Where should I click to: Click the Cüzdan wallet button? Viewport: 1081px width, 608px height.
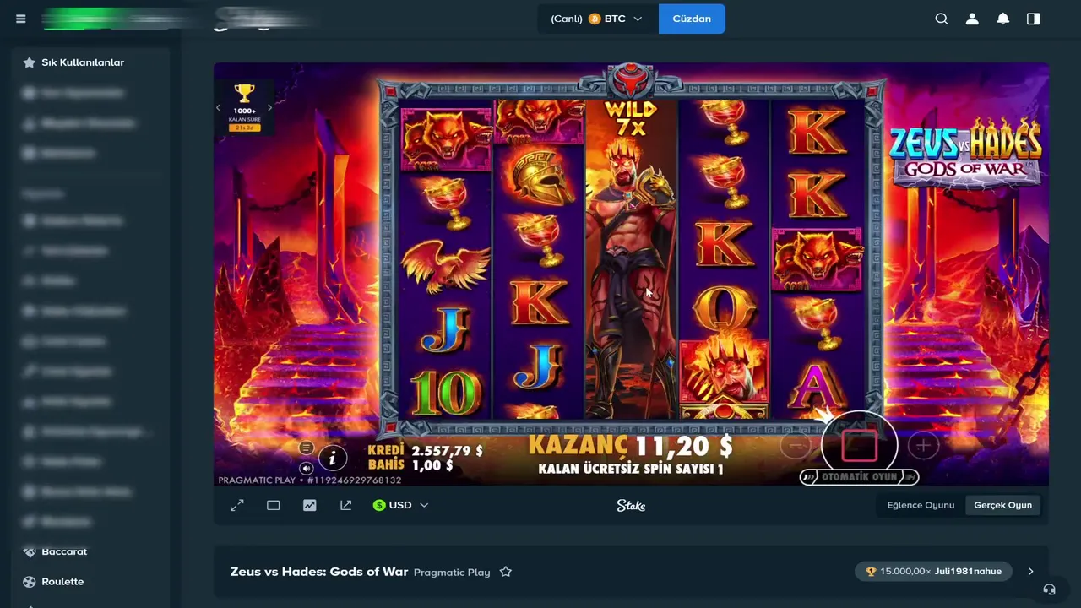pyautogui.click(x=692, y=19)
